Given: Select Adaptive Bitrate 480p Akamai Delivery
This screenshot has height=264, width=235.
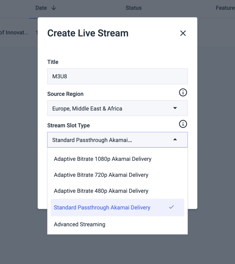Looking at the screenshot, I should click(x=101, y=191).
